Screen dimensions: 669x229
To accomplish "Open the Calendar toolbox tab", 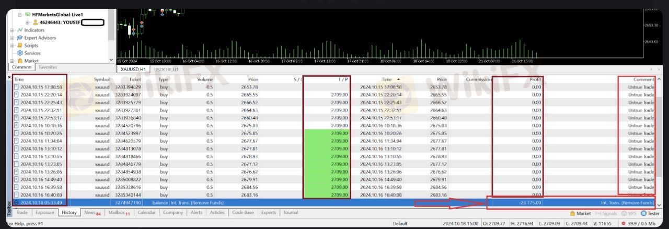I will point(146,213).
